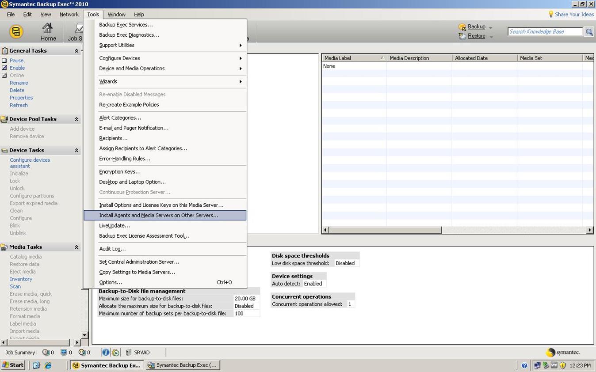Select Install Agents and Media Servers on Other Servers
Image resolution: width=596 pixels, height=372 pixels.
click(x=165, y=216)
